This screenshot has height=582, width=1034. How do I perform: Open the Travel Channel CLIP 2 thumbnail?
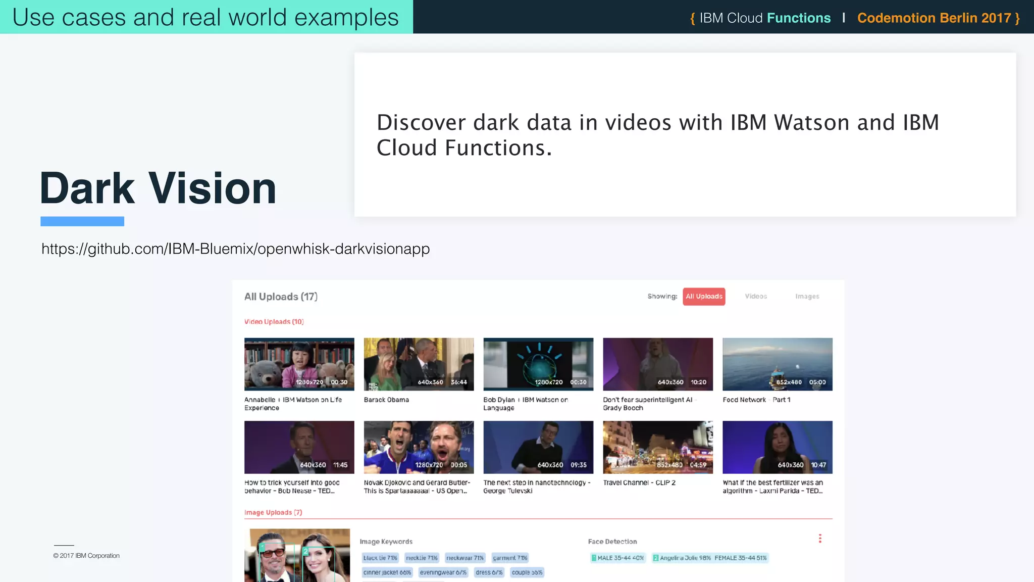658,447
